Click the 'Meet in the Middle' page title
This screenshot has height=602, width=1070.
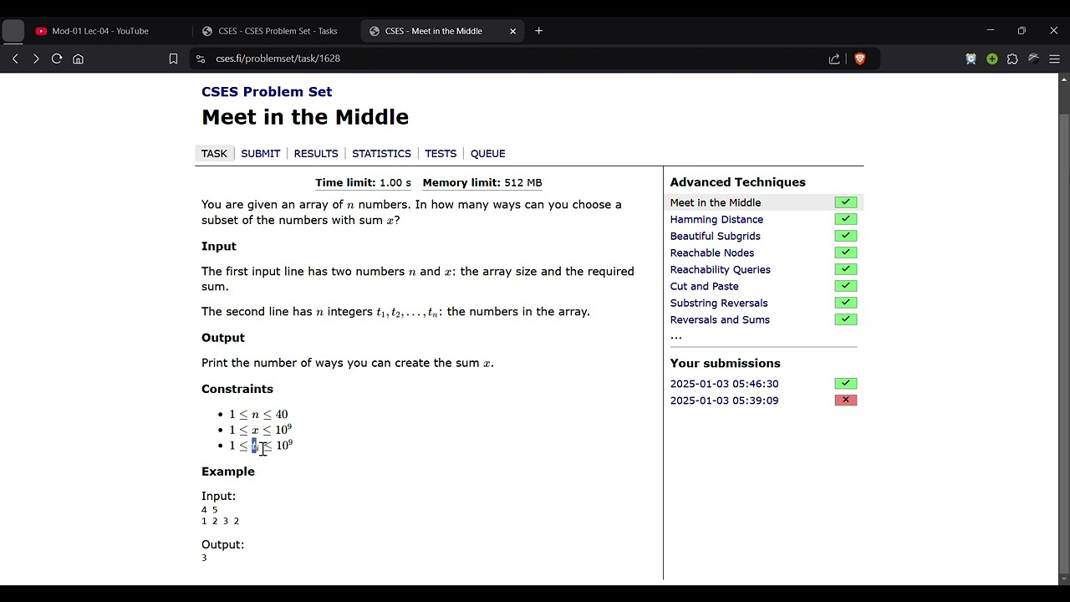305,117
